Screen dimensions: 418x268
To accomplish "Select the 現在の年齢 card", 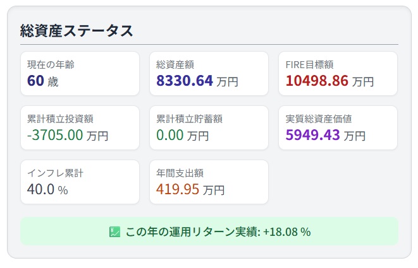I will (80, 73).
